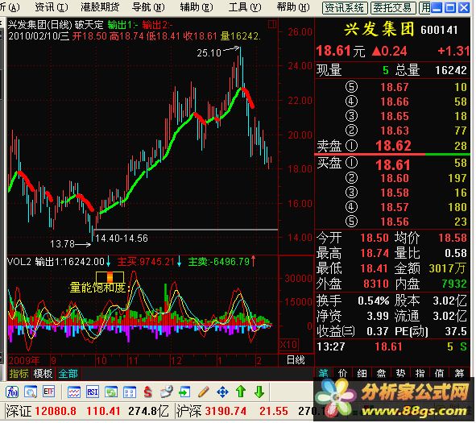This screenshot has height=423, width=476.
Task: Click the 13.78 low price label on chart
Action: [62, 244]
